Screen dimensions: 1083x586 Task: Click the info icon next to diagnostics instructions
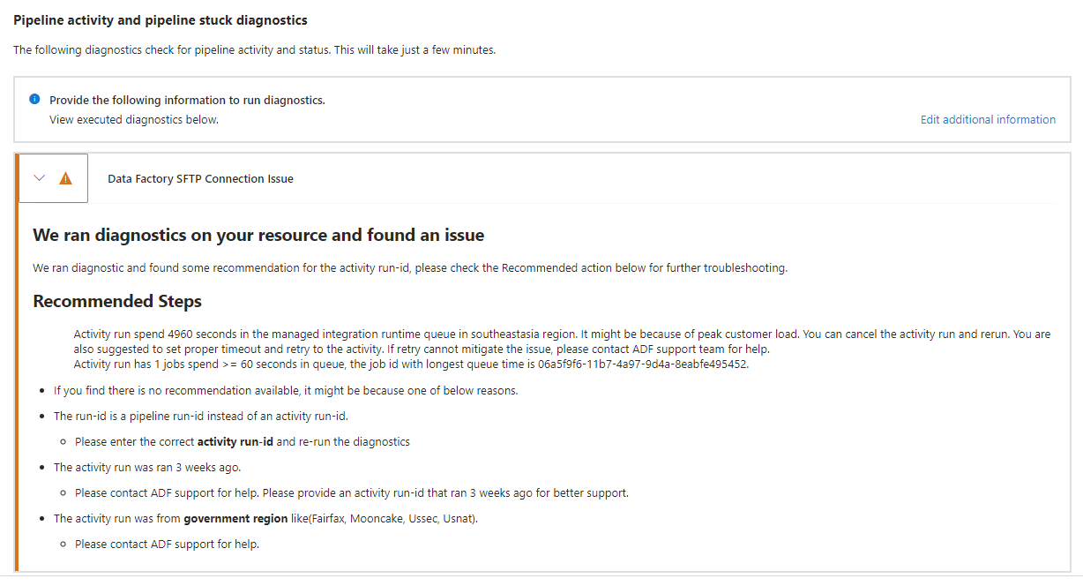pyautogui.click(x=34, y=100)
